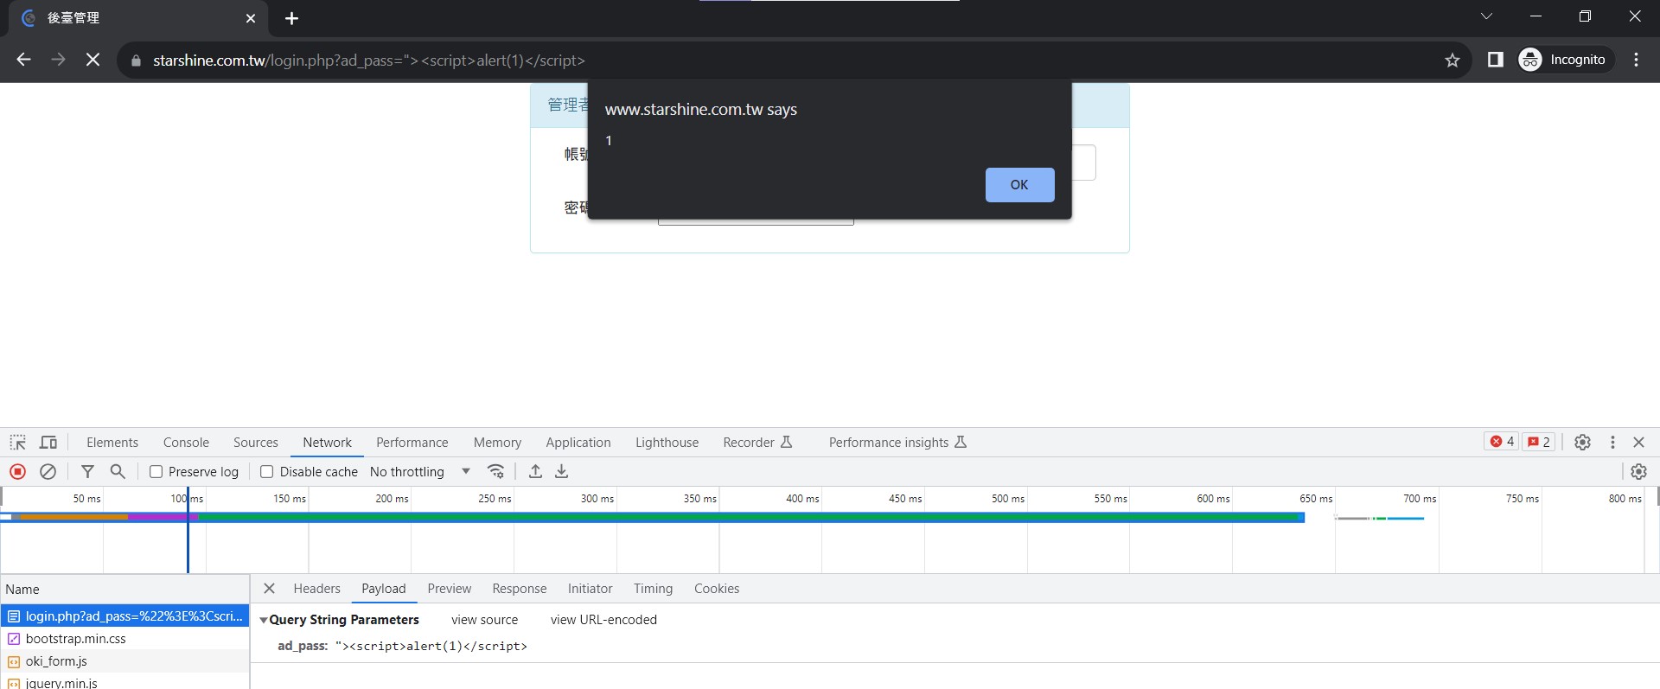Select the oki_form.js request
The image size is (1660, 689).
click(125, 661)
